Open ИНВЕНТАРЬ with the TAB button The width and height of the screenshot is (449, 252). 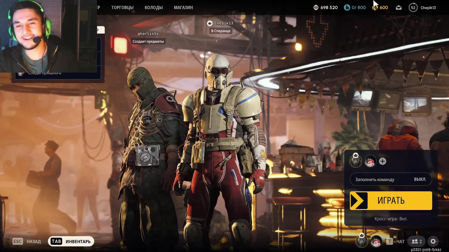(x=71, y=241)
